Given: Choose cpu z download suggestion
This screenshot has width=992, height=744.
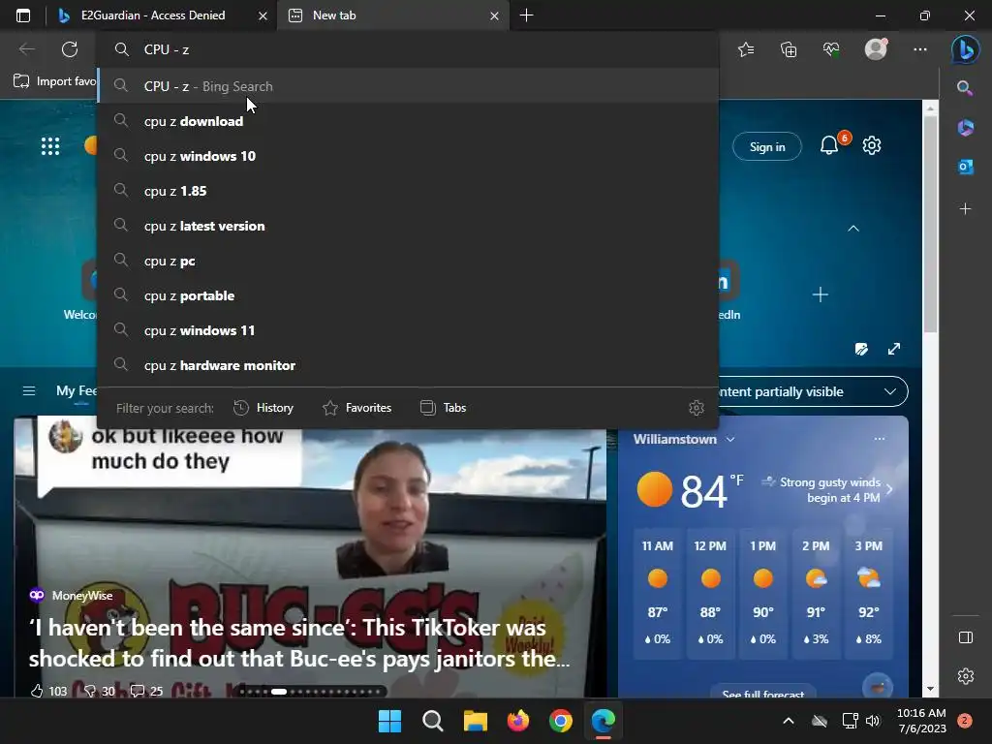Looking at the screenshot, I should 408,121.
